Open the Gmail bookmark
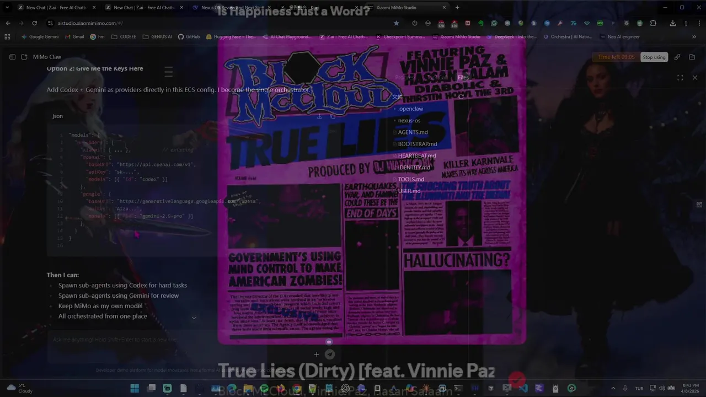This screenshot has height=397, width=706. point(74,36)
